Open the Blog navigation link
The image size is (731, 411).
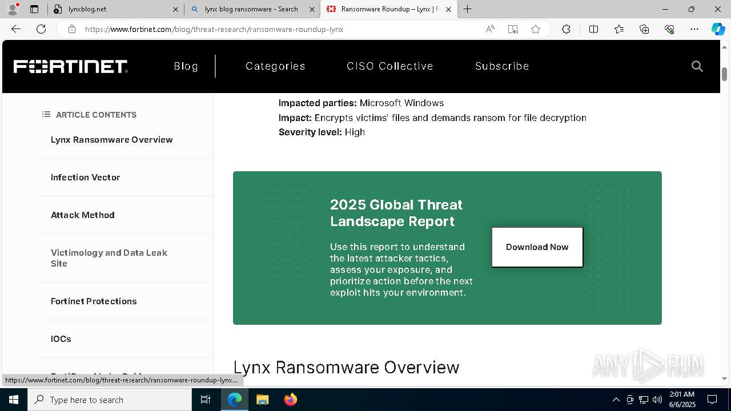[186, 66]
